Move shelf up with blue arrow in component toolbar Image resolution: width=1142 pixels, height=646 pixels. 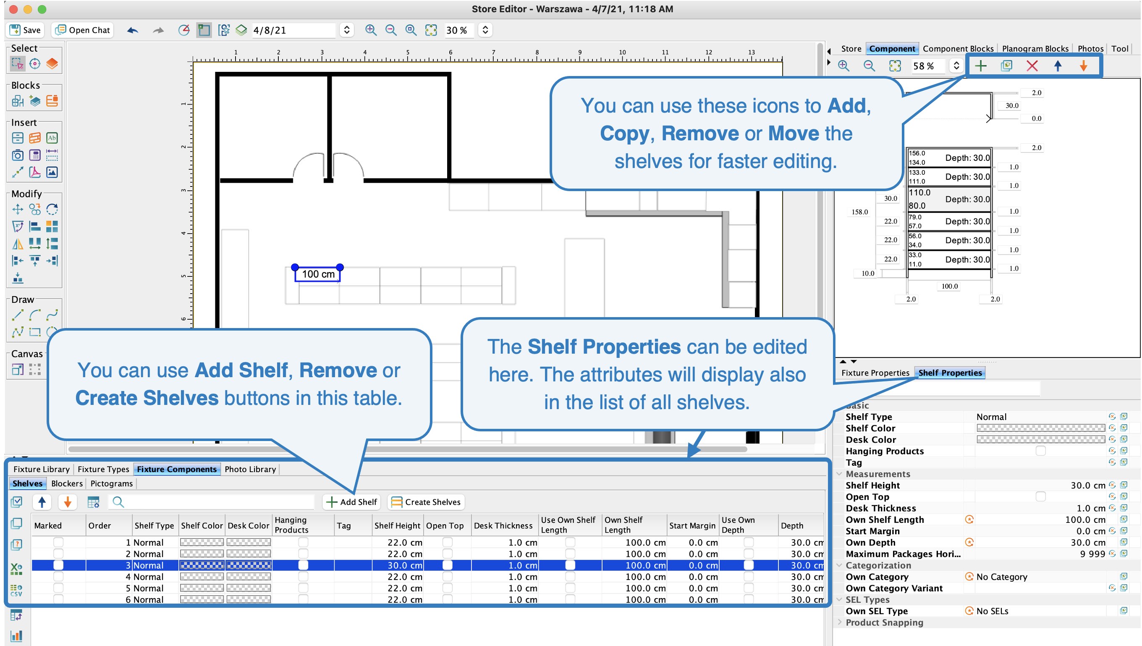coord(1058,66)
